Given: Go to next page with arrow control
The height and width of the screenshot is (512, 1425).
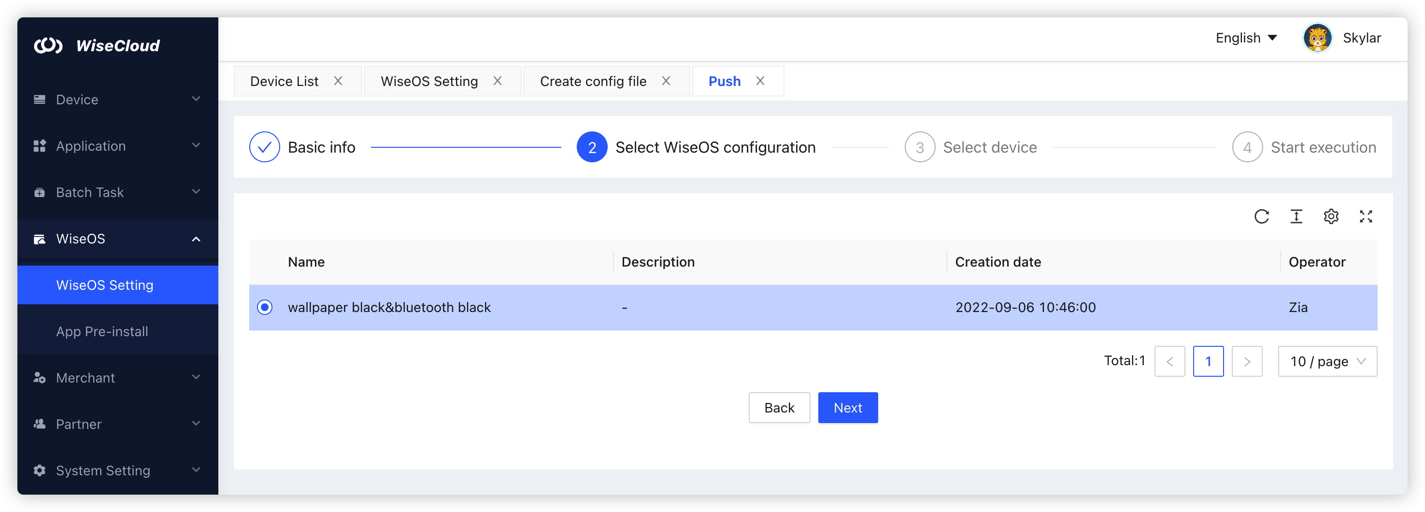Looking at the screenshot, I should (1247, 362).
